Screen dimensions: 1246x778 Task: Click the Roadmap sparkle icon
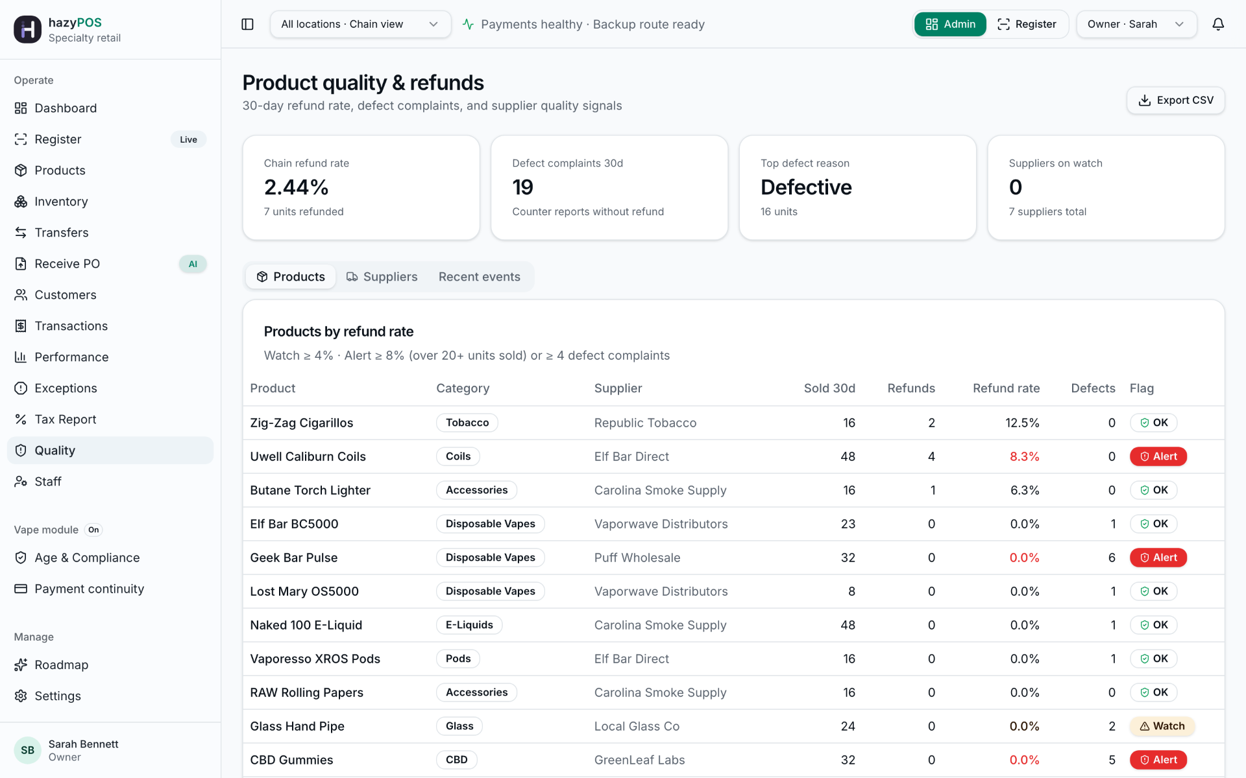tap(21, 665)
